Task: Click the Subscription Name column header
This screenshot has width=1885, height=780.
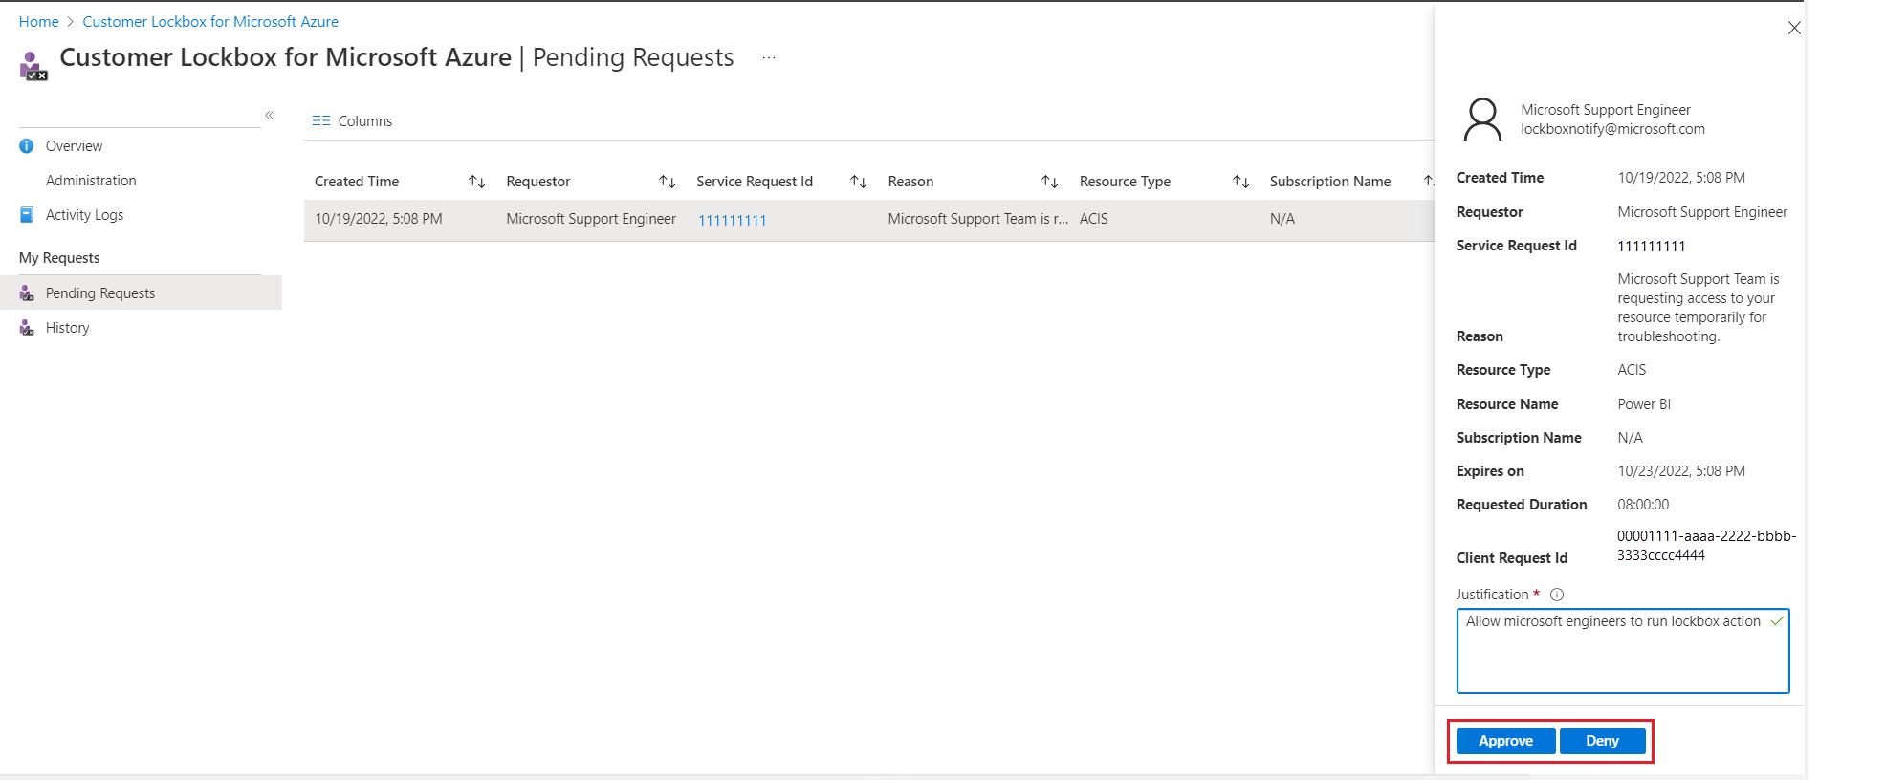Action: [x=1330, y=182]
